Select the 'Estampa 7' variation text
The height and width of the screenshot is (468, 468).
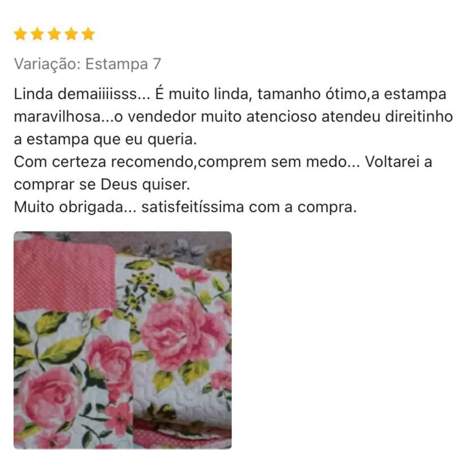click(x=123, y=64)
